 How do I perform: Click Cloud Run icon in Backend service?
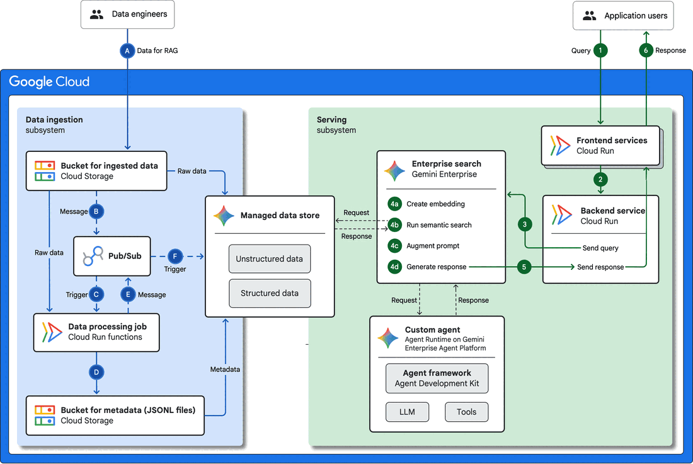(x=562, y=215)
